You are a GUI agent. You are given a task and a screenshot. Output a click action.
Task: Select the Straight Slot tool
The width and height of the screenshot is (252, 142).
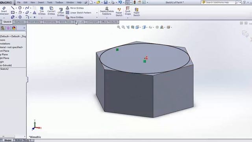pos(13,17)
